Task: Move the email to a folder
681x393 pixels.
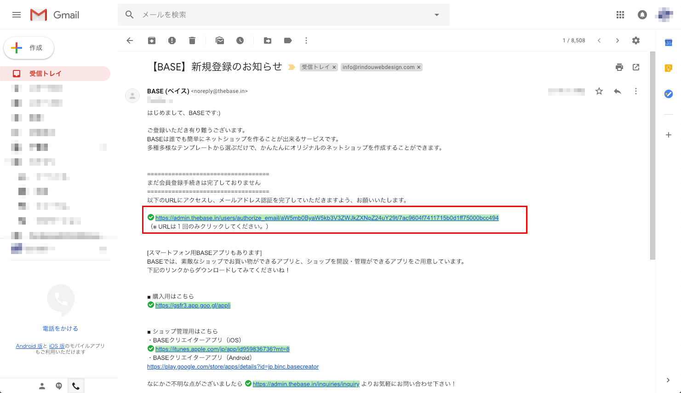Action: (x=268, y=40)
